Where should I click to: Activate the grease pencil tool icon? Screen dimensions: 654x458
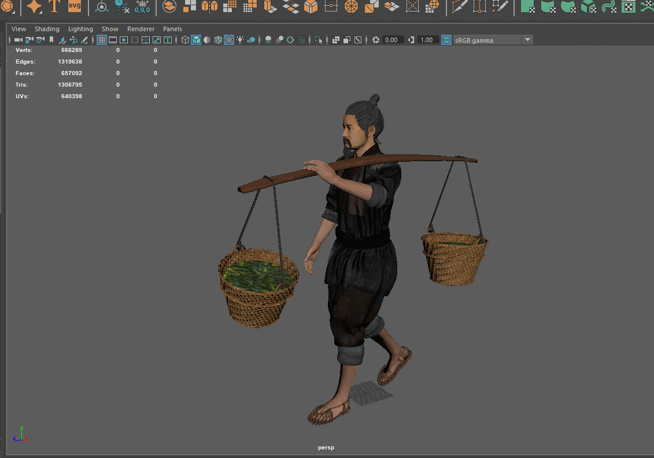[x=85, y=39]
